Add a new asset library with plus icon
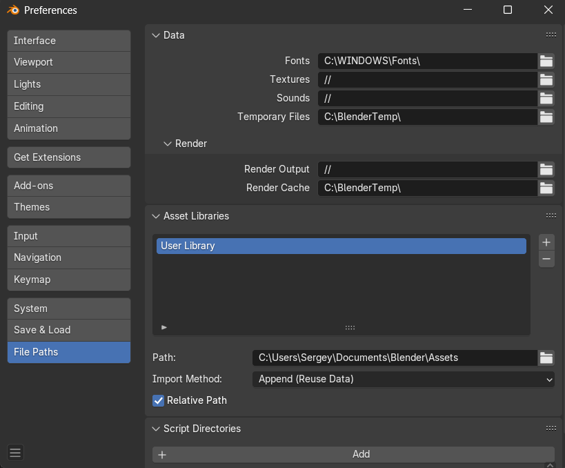565x468 pixels. pos(546,242)
